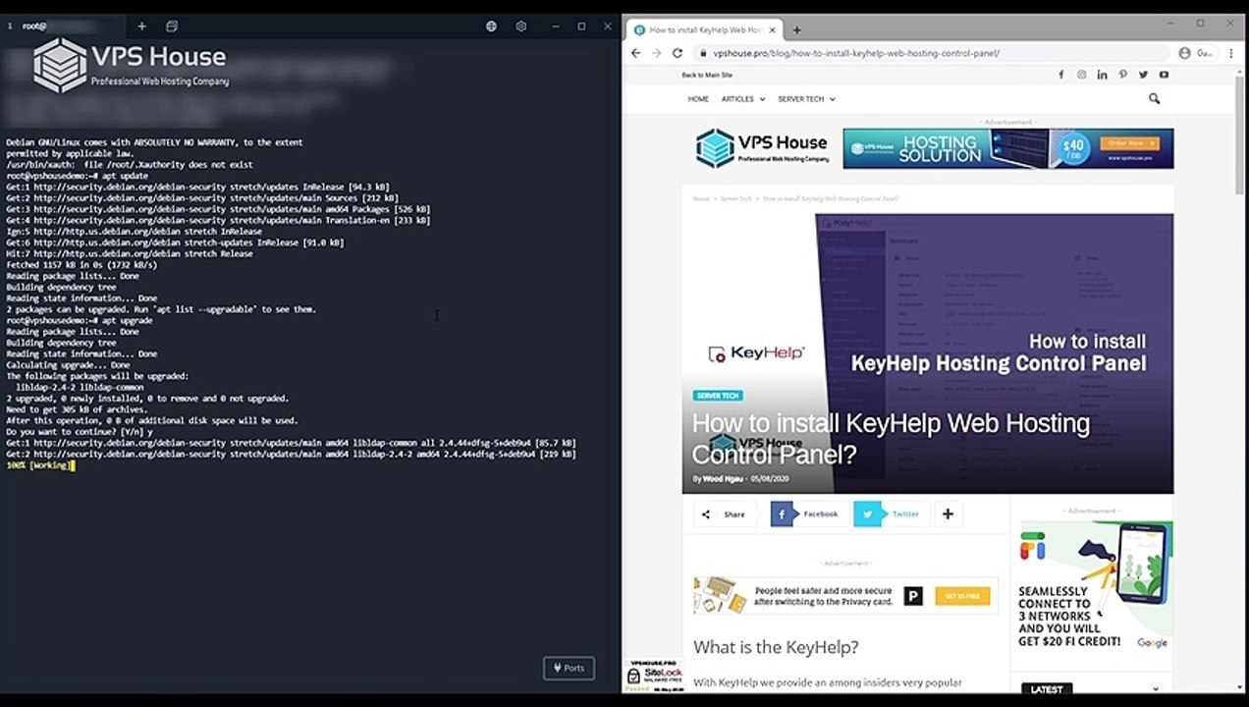Screen dimensions: 1249x707
Task: Open a new browser tab
Action: (796, 30)
